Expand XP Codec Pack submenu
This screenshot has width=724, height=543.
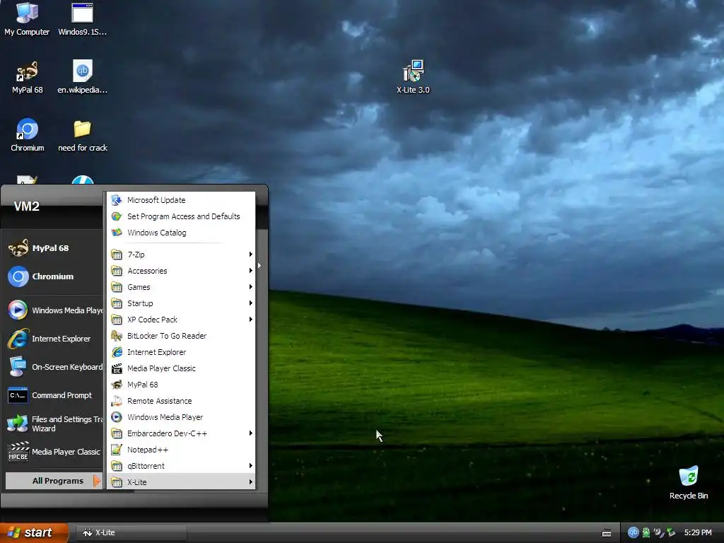181,320
